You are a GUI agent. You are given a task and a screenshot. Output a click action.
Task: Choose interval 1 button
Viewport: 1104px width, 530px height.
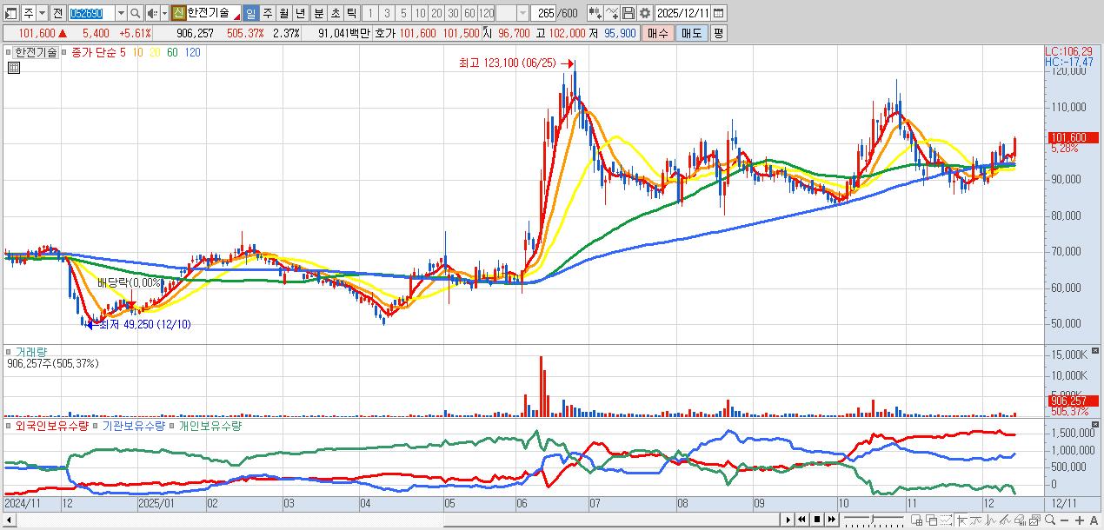click(x=370, y=13)
